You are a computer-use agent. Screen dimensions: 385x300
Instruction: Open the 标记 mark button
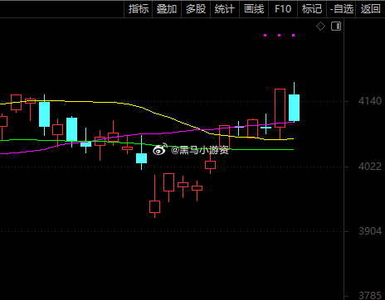pyautogui.click(x=312, y=9)
